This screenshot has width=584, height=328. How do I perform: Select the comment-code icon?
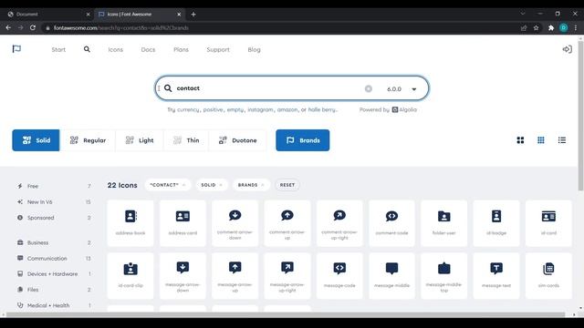click(391, 223)
